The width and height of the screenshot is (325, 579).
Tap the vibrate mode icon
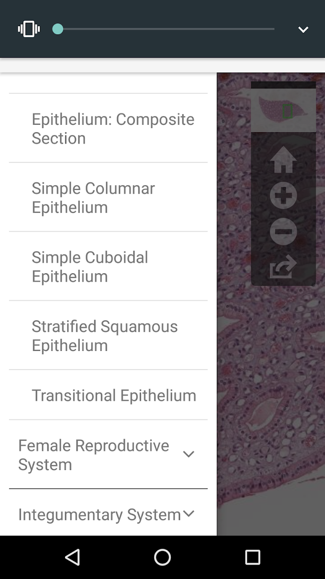click(x=29, y=29)
